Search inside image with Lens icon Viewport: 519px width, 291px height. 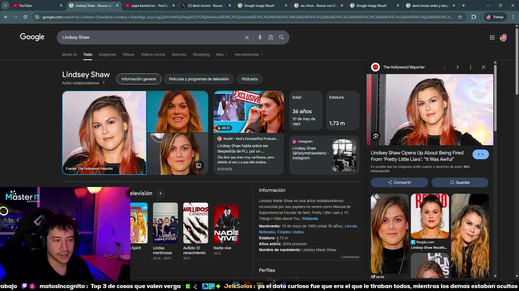coord(375,136)
